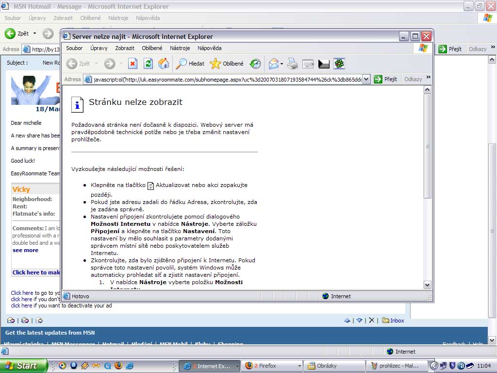
Task: Open Soubor menu in Hotmail window
Action: [x=13, y=18]
